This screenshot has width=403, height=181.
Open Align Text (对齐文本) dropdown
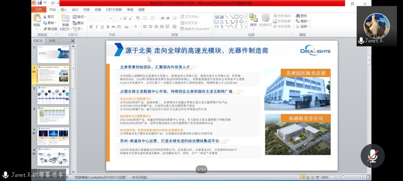[190, 23]
